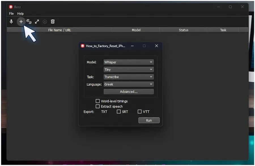Tick the Extract speech checkbox
The height and width of the screenshot is (166, 255).
(97, 106)
